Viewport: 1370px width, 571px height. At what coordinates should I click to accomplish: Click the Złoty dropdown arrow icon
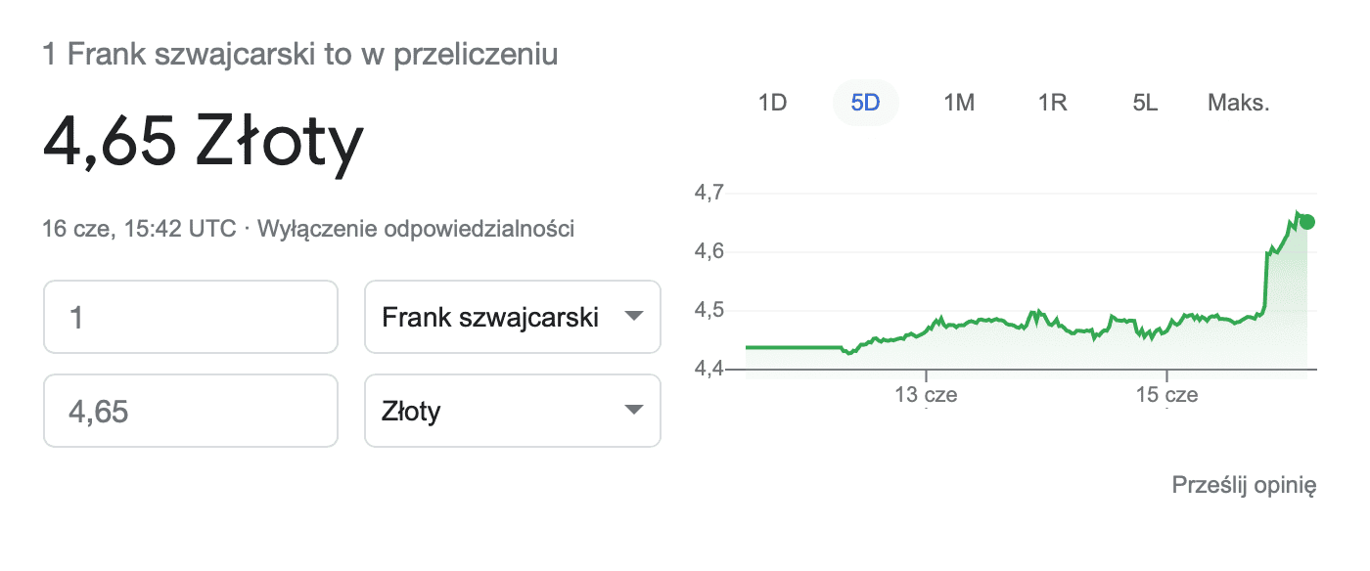633,411
